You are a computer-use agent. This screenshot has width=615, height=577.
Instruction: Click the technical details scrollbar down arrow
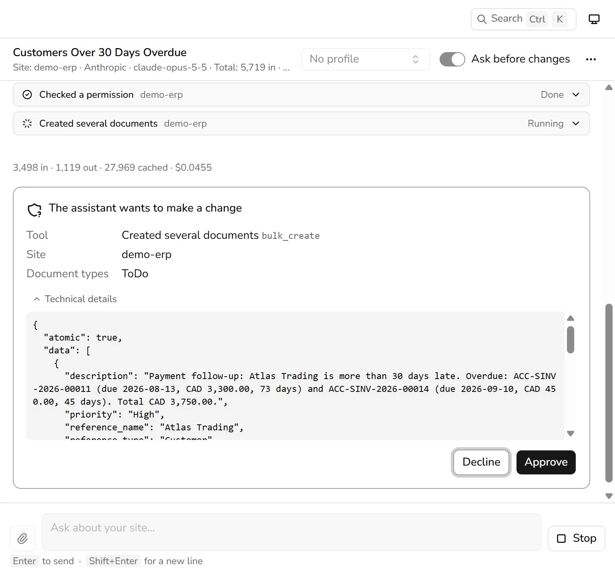571,434
